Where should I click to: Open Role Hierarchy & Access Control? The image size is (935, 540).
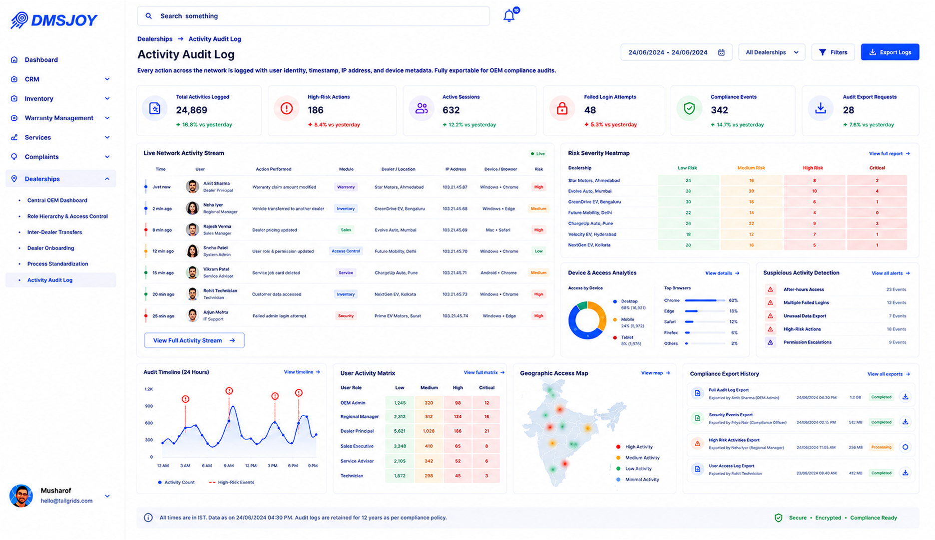pyautogui.click(x=67, y=216)
